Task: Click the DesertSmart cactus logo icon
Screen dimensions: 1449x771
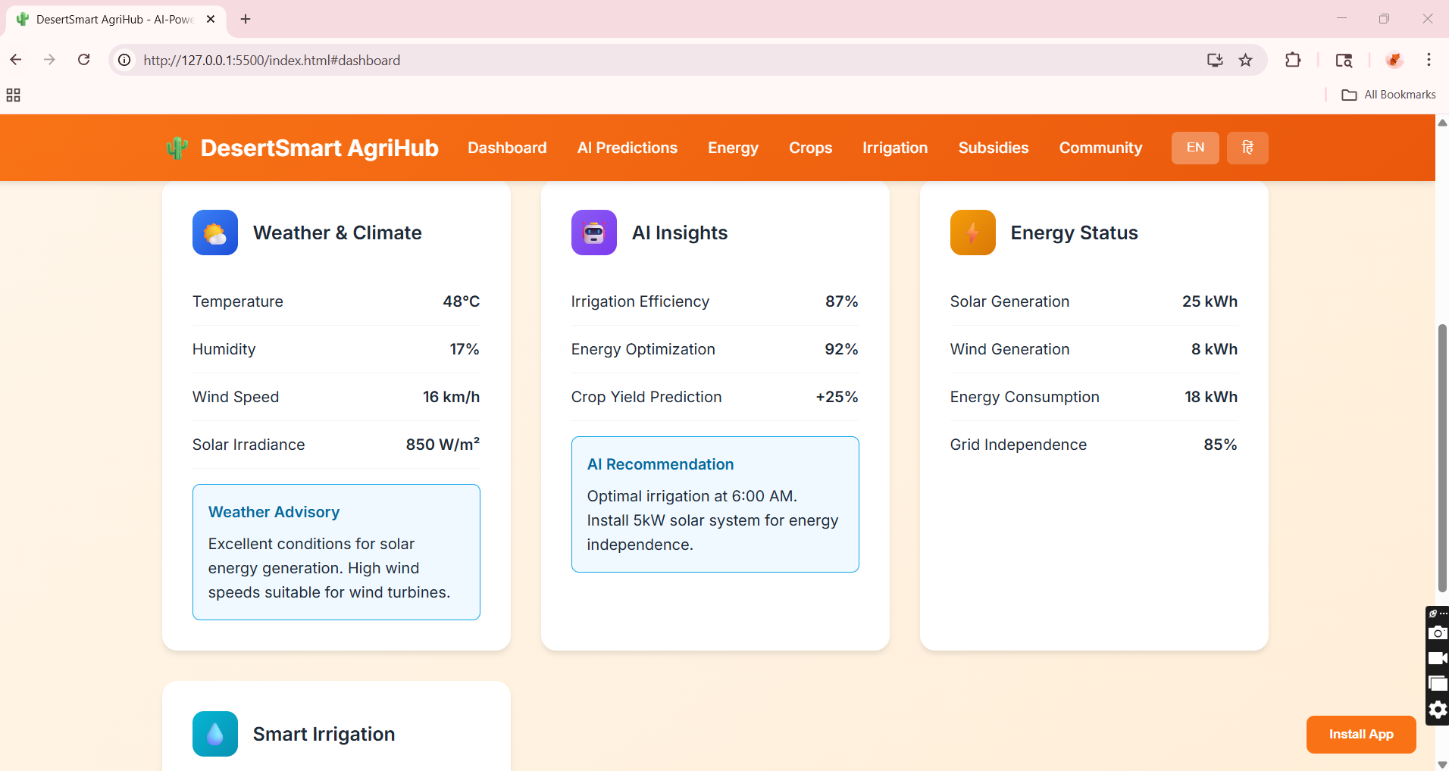Action: point(177,148)
